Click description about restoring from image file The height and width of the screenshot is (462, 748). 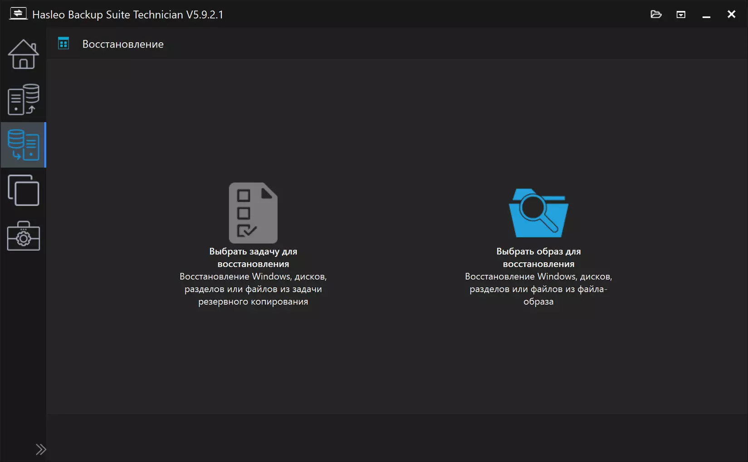pyautogui.click(x=538, y=289)
